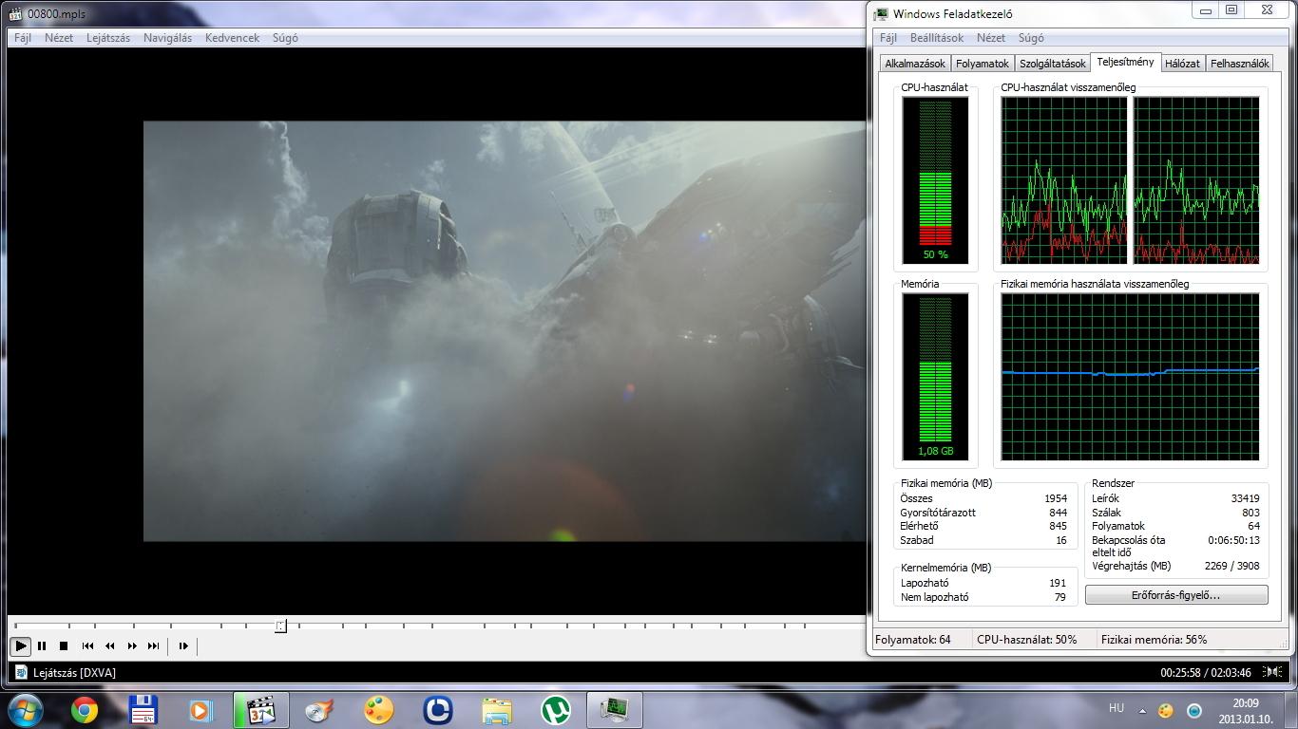1298x729 pixels.
Task: Click the palette icon in the system tray
Action: [1165, 710]
